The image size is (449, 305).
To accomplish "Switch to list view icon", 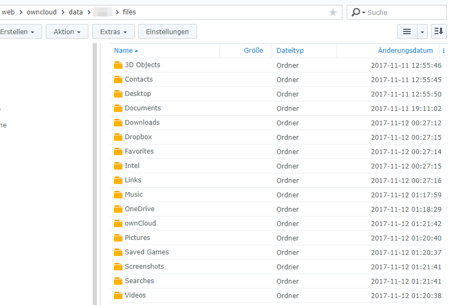I will point(407,31).
